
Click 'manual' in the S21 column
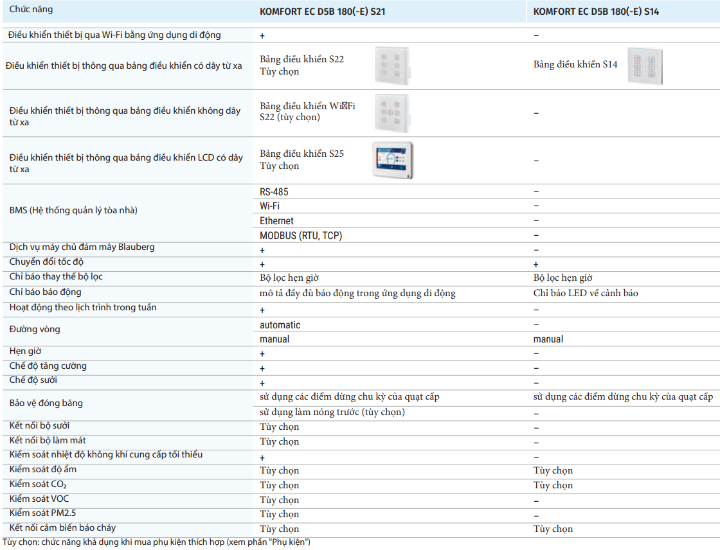(274, 339)
